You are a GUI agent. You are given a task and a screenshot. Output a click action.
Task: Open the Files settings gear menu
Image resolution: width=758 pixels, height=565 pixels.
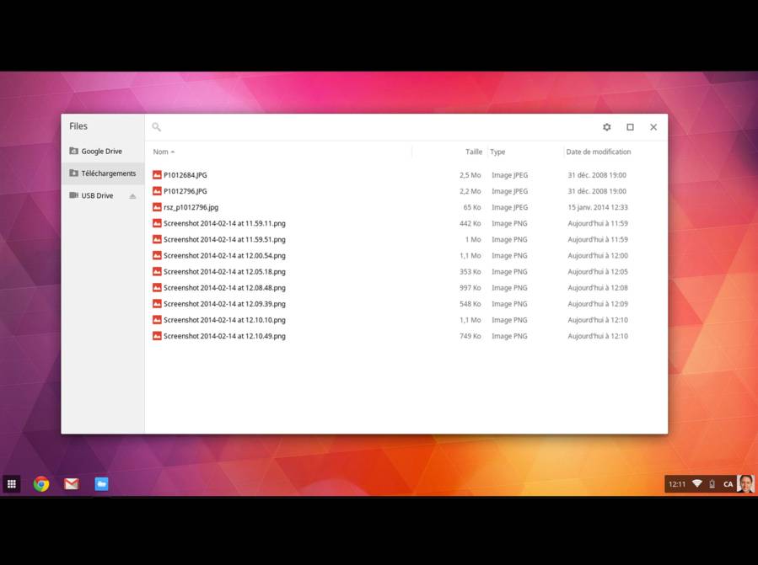[606, 127]
